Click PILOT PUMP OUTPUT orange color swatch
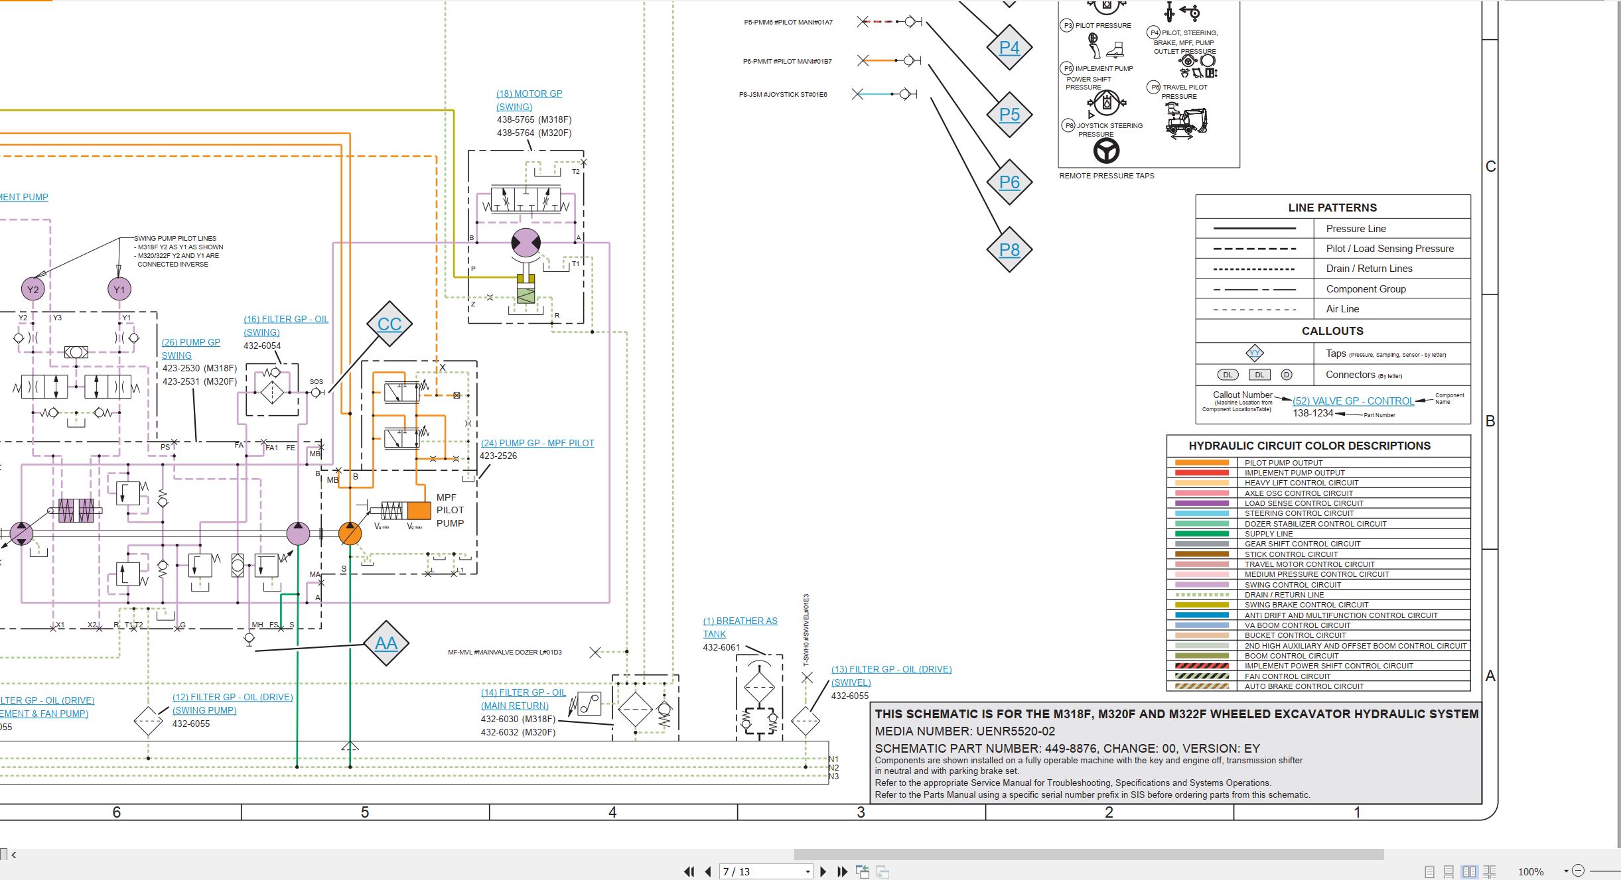 (x=1202, y=463)
